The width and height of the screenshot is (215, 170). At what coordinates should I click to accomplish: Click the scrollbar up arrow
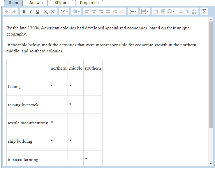pos(211,19)
